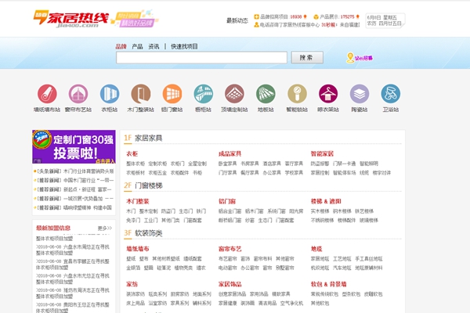Open the 铝门窗 category heading

(x=227, y=201)
